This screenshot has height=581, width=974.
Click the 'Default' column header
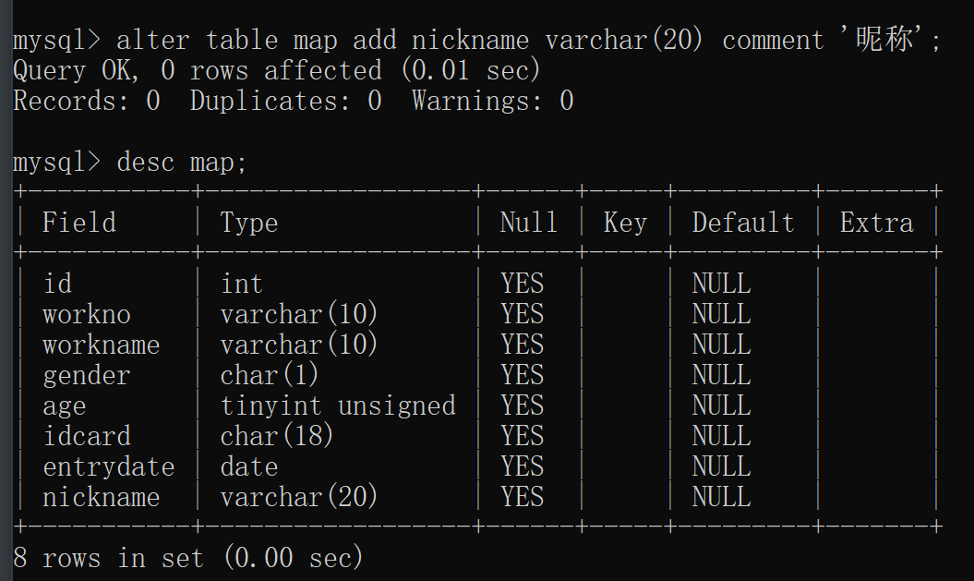742,222
